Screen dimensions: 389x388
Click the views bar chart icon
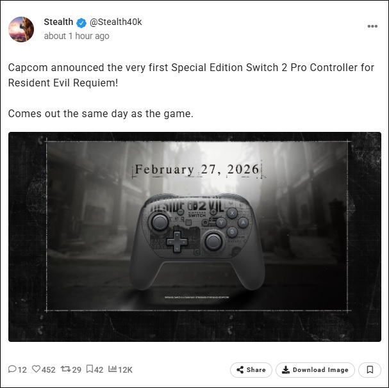tap(112, 369)
